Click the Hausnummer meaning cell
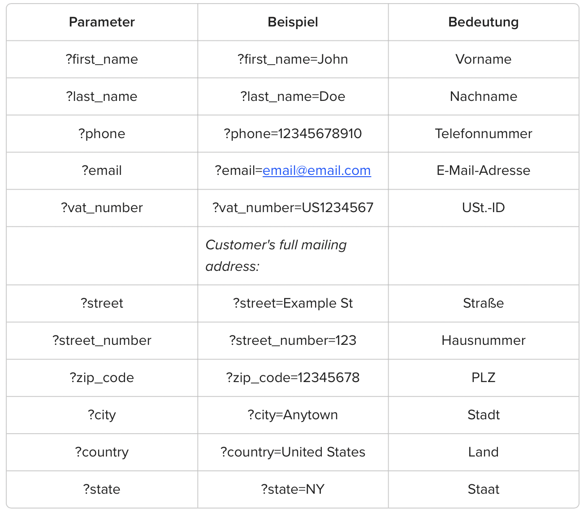Viewport: 588px width, 513px height. point(483,341)
